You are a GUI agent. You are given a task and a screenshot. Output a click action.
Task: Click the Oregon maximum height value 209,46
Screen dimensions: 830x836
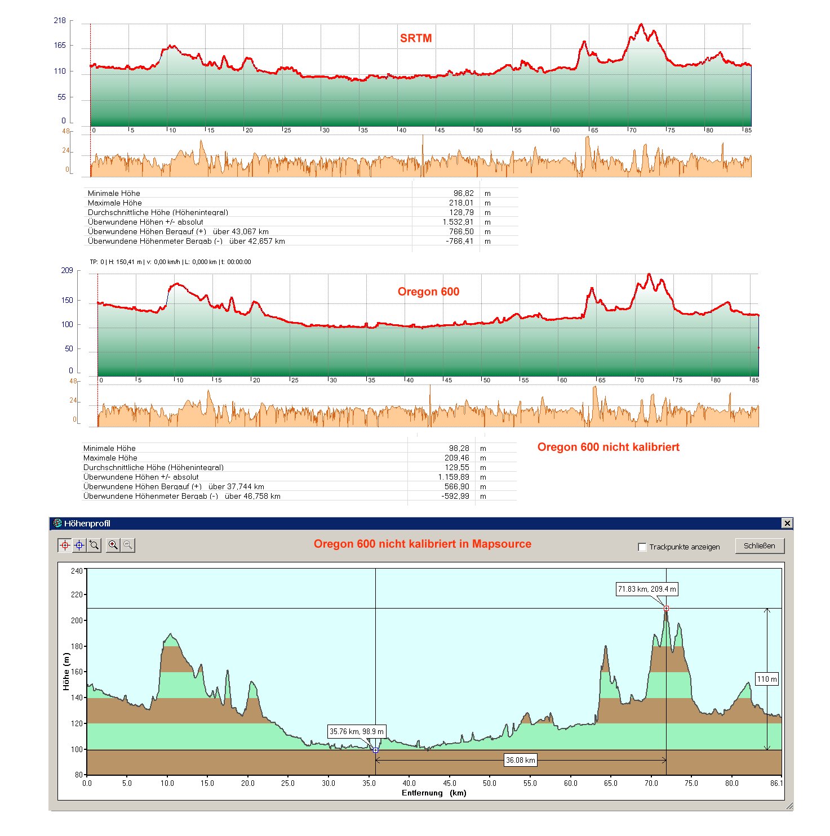(x=456, y=458)
